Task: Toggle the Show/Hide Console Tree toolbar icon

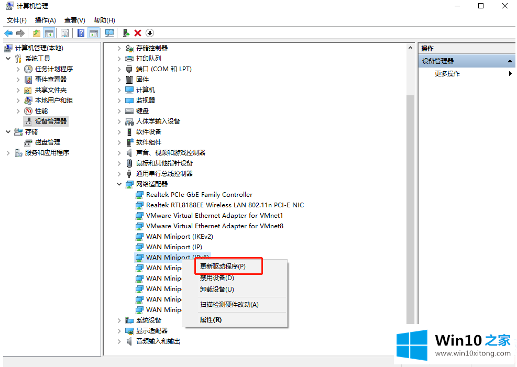Action: 49,33
